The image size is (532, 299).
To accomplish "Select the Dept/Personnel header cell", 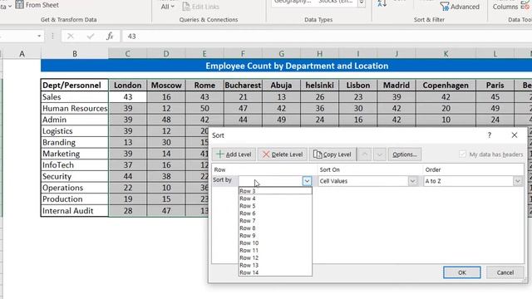I will [x=75, y=85].
